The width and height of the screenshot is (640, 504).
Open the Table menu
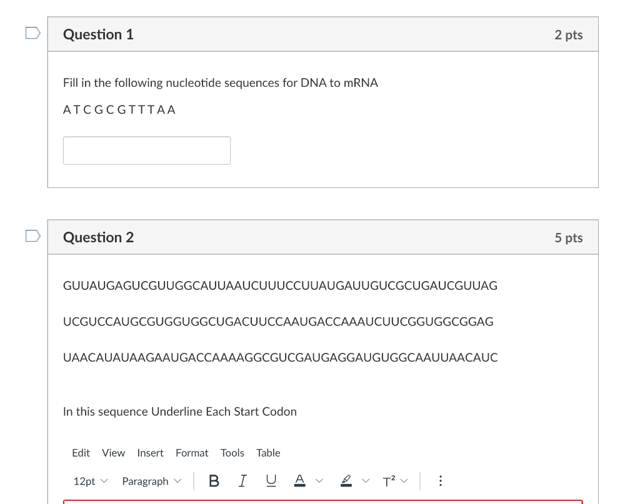(268, 453)
